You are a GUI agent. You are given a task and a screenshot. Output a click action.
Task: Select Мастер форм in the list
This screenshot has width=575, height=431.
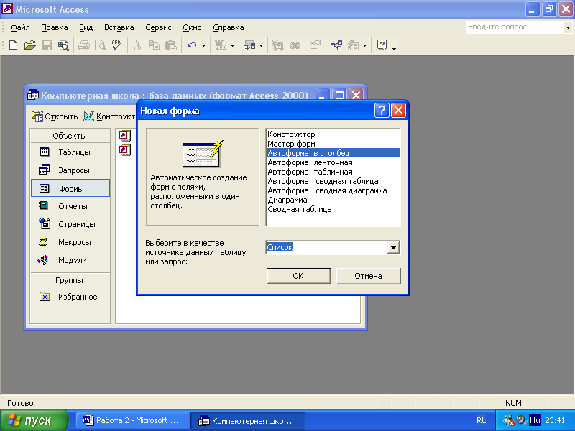(x=333, y=144)
